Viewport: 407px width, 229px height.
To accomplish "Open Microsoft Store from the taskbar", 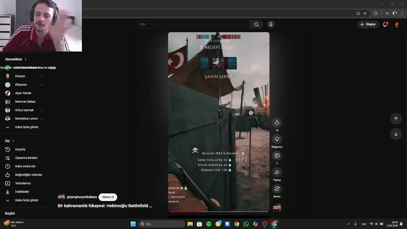I will pos(199,224).
